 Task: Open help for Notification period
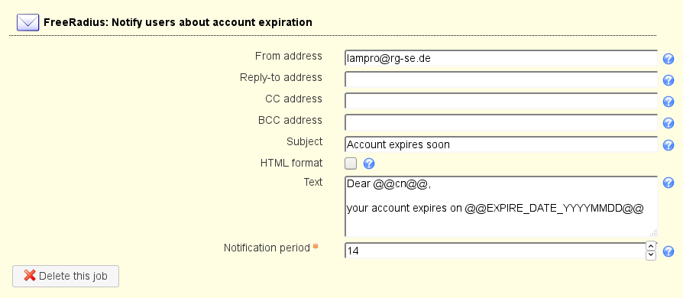[x=668, y=251]
